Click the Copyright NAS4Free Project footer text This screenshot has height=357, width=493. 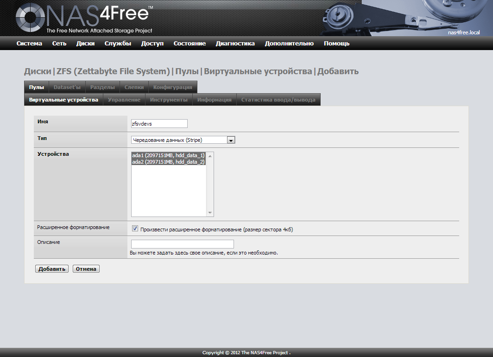pyautogui.click(x=246, y=353)
